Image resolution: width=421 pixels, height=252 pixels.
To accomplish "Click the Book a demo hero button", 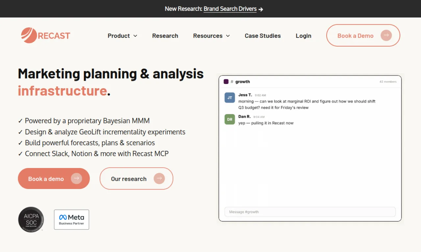I will click(x=54, y=178).
